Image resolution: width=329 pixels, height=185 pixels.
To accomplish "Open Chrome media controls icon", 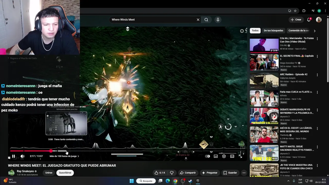I will [313, 11].
